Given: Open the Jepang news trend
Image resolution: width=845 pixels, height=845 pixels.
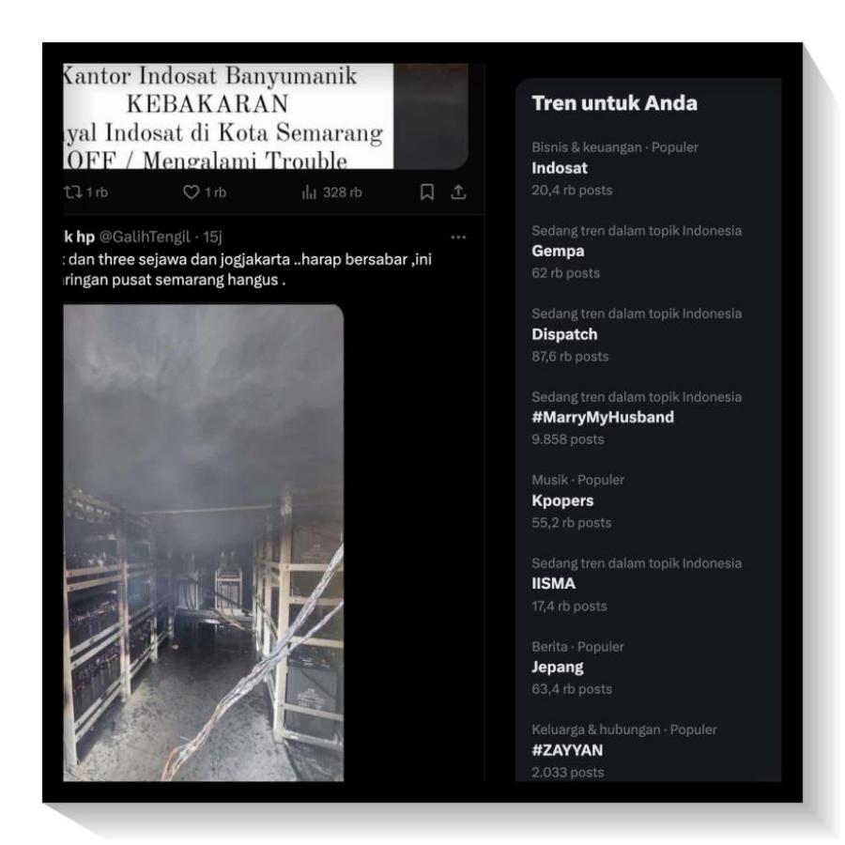Looking at the screenshot, I should 648,668.
